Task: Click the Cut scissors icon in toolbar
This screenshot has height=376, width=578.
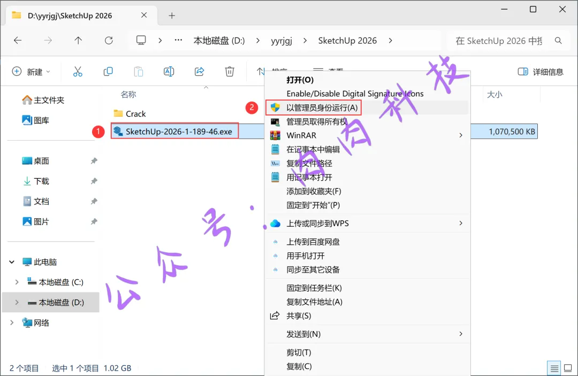Action: 78,72
